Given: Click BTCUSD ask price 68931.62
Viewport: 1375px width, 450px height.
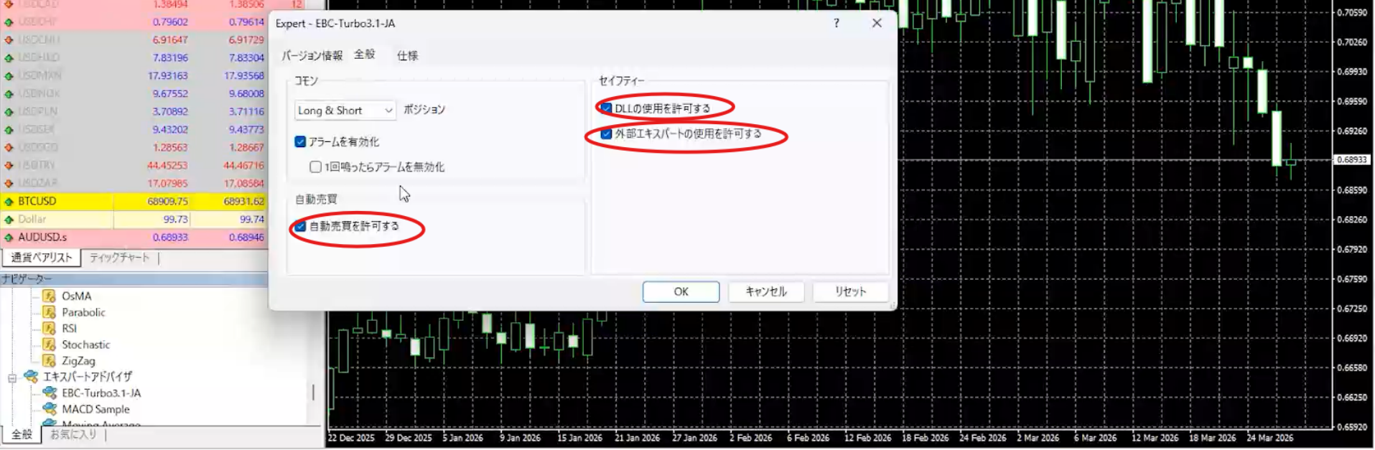Looking at the screenshot, I should coord(243,202).
